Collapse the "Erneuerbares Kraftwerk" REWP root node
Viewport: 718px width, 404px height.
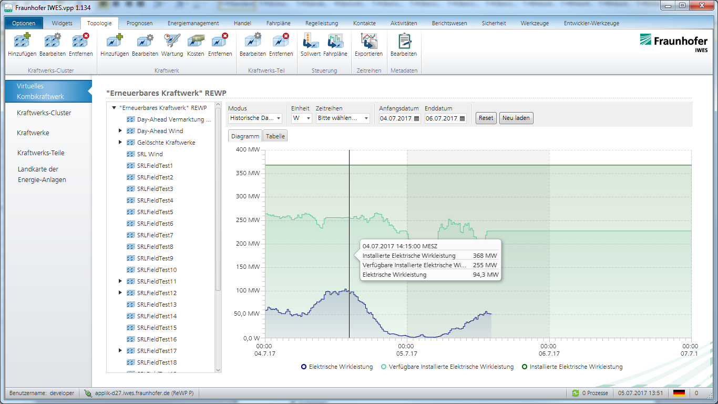(114, 108)
